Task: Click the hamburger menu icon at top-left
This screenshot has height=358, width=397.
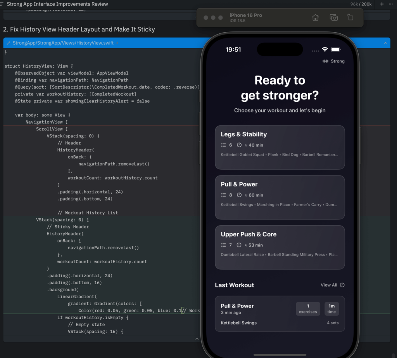Action: [x=2, y=4]
